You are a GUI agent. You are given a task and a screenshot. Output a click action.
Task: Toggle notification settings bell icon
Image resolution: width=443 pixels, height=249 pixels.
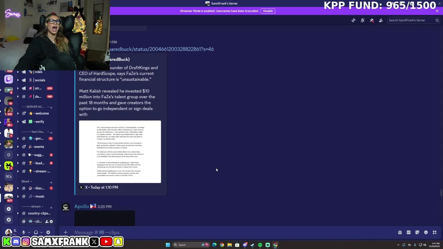(362, 20)
